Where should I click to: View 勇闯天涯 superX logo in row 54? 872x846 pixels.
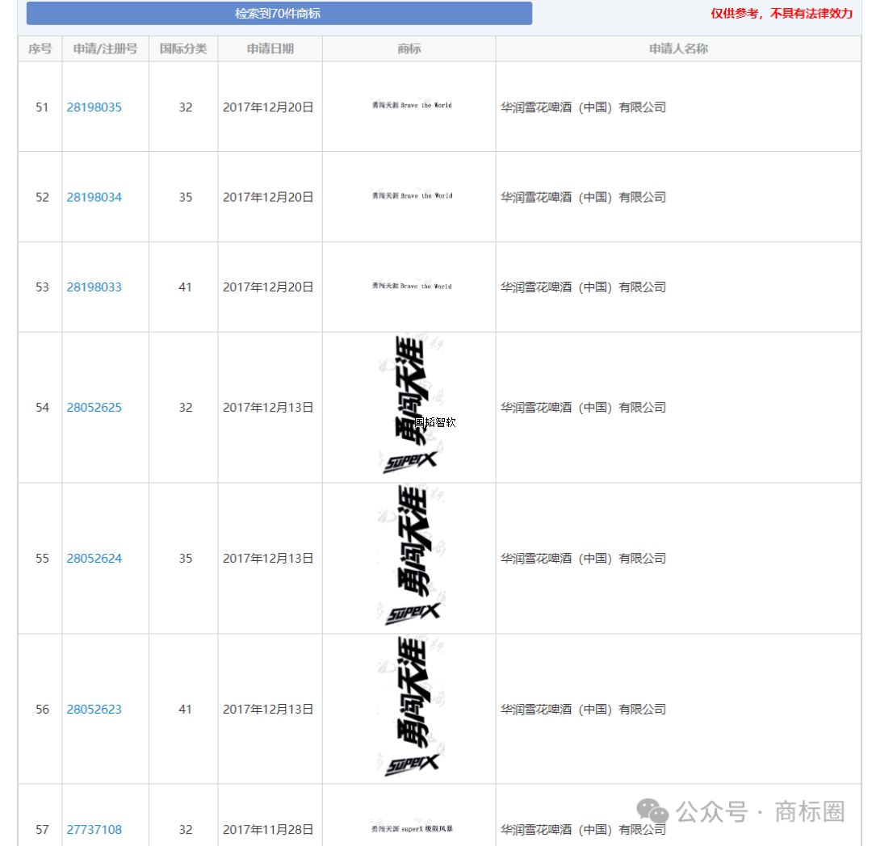click(x=410, y=404)
